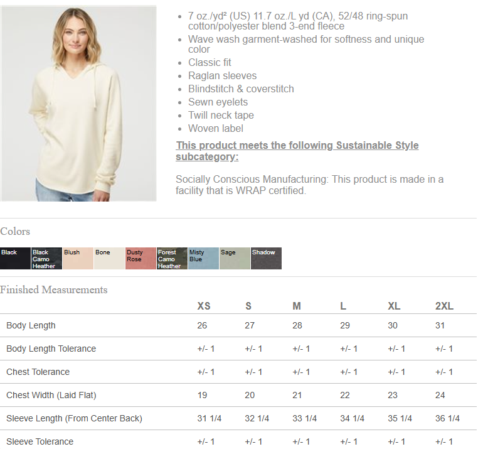Select the Black color swatch
This screenshot has width=483, height=449.
[x=15, y=258]
